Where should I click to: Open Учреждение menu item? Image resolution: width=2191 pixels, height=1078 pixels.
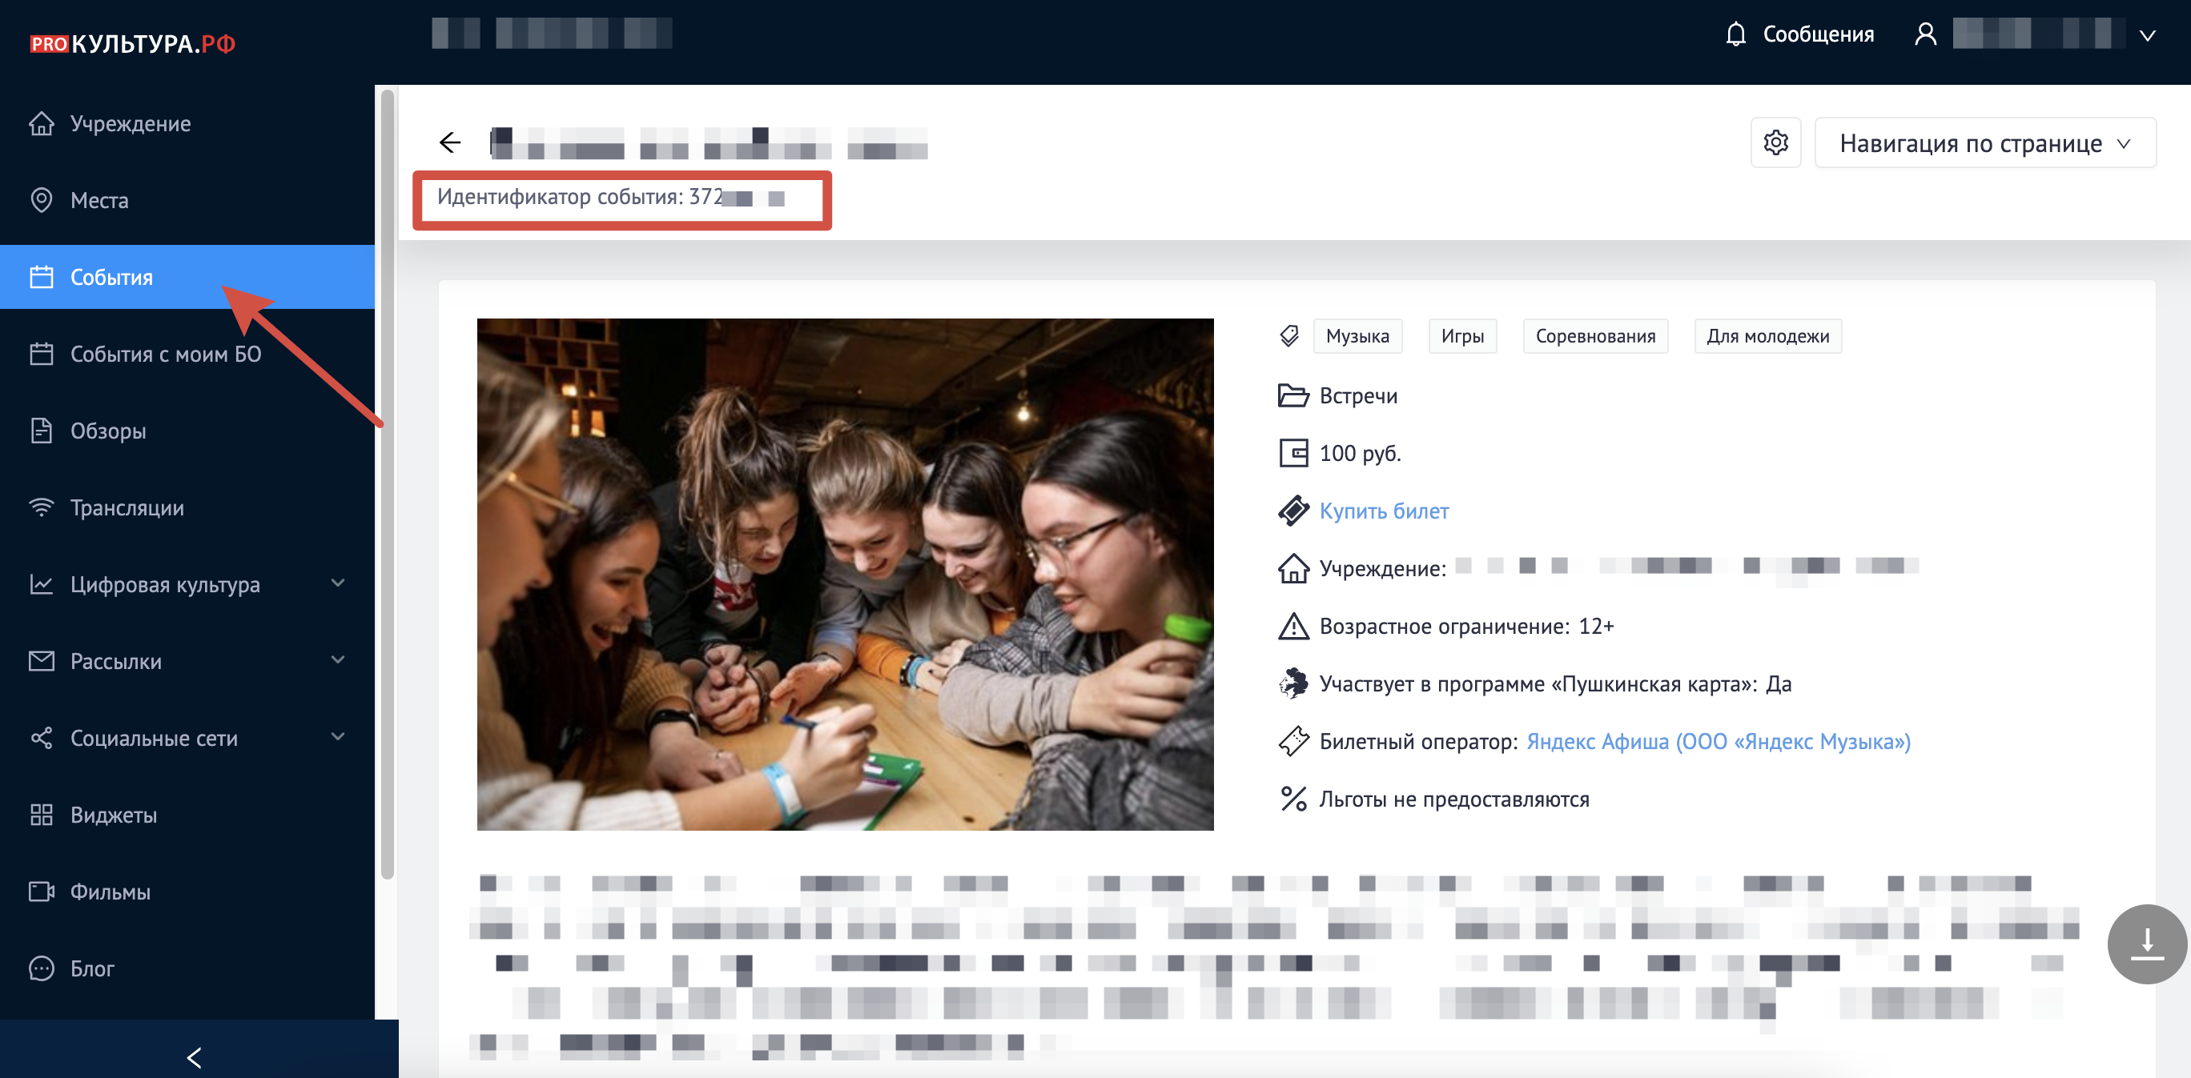point(131,123)
